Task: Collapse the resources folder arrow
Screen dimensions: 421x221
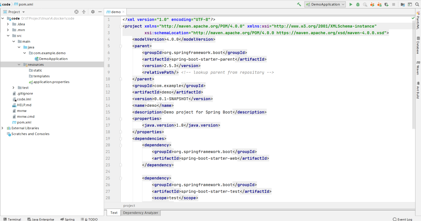Action: 19,65
